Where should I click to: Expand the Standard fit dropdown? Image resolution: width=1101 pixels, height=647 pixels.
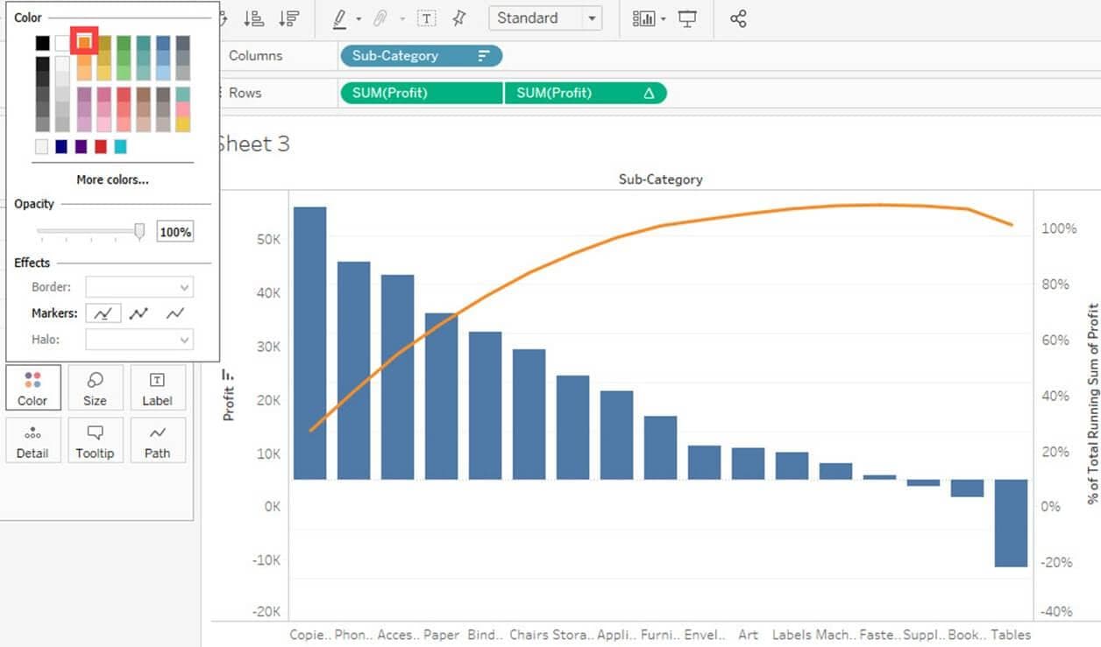593,18
